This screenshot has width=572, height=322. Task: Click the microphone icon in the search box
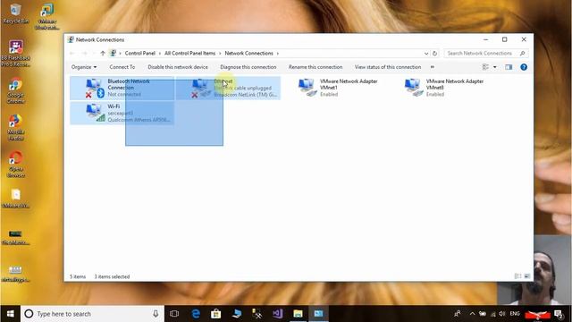[156, 314]
